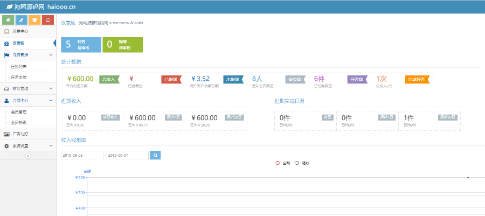Click the ￥0.00 yesterday income value
The width and height of the screenshot is (485, 216).
[77, 118]
